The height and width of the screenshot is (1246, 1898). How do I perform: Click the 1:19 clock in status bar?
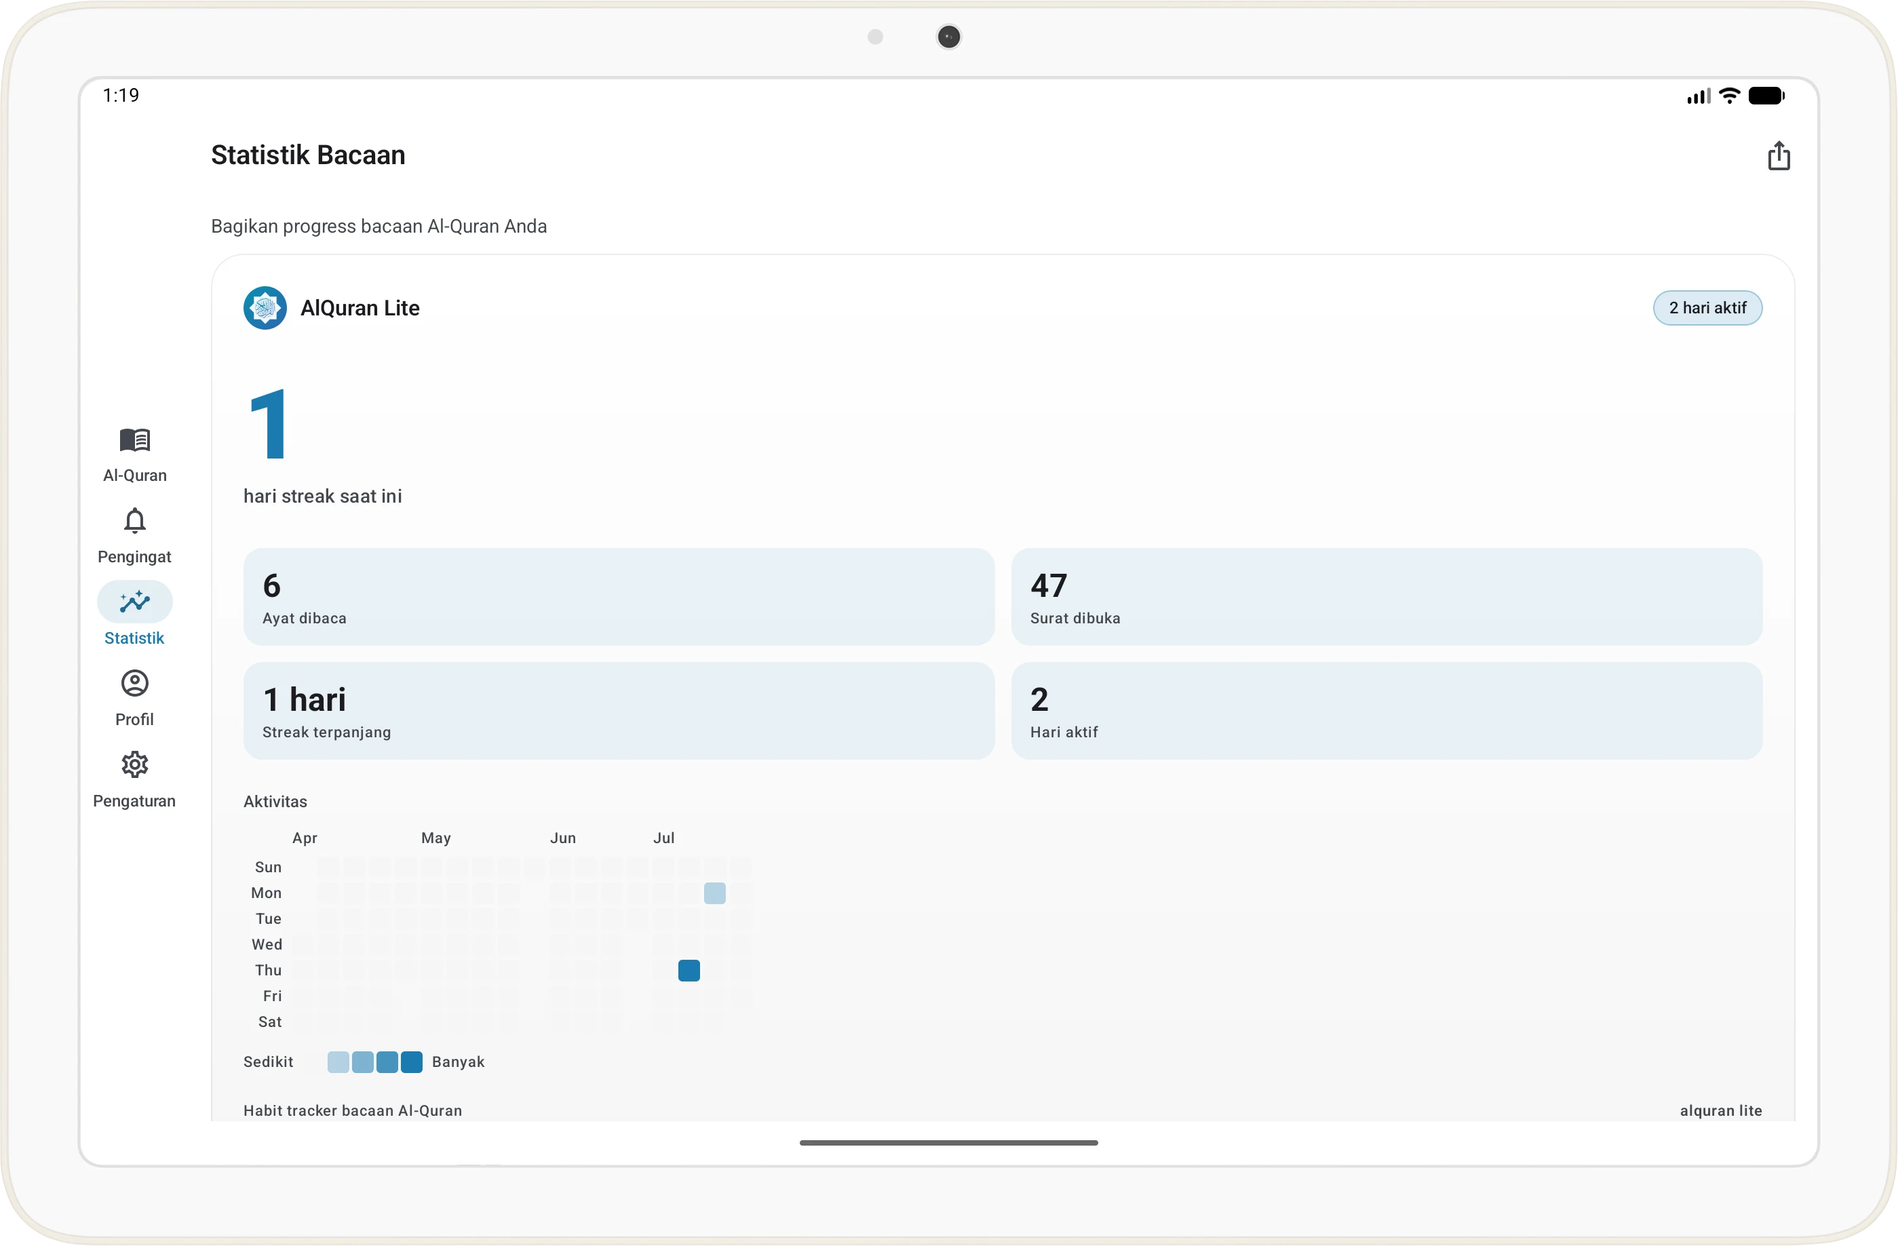click(x=121, y=96)
